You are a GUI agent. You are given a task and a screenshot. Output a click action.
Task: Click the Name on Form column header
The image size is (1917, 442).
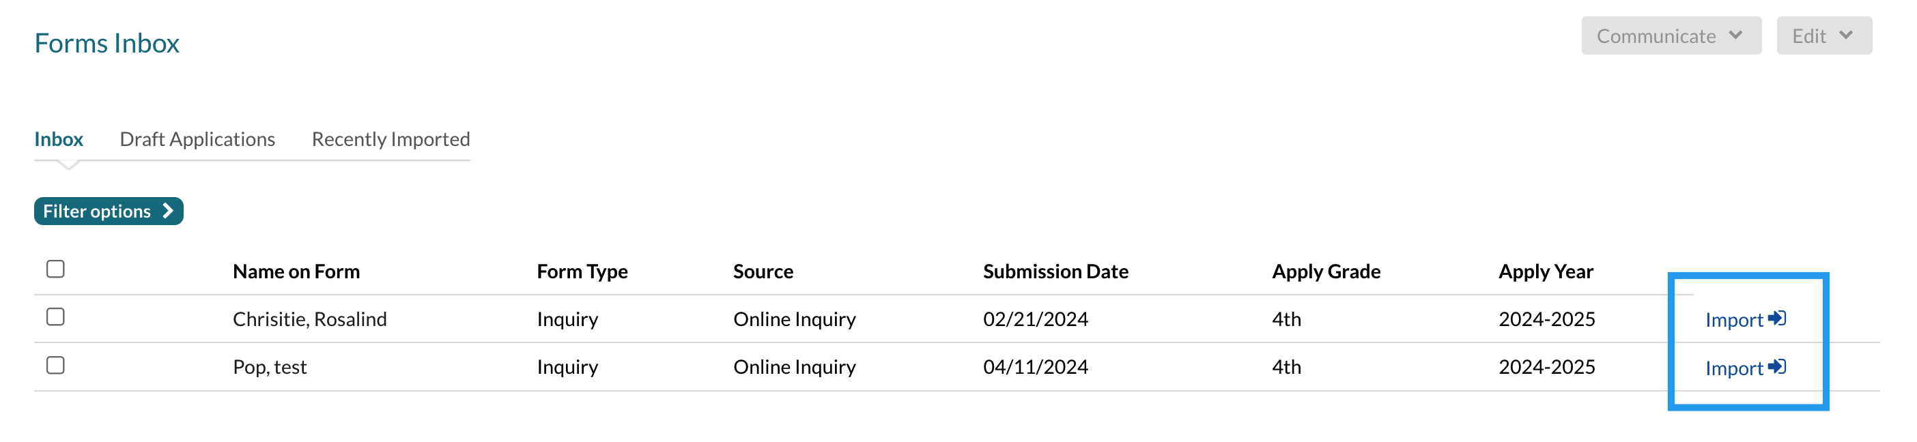(x=296, y=271)
